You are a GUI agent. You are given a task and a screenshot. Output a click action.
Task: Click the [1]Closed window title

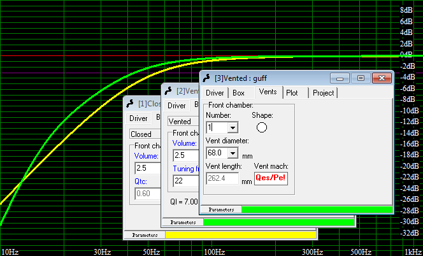[x=149, y=104]
